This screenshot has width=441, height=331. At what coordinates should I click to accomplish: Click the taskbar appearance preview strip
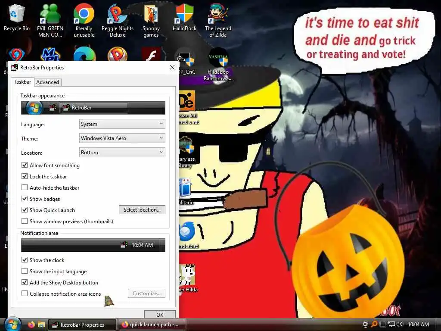(x=93, y=108)
